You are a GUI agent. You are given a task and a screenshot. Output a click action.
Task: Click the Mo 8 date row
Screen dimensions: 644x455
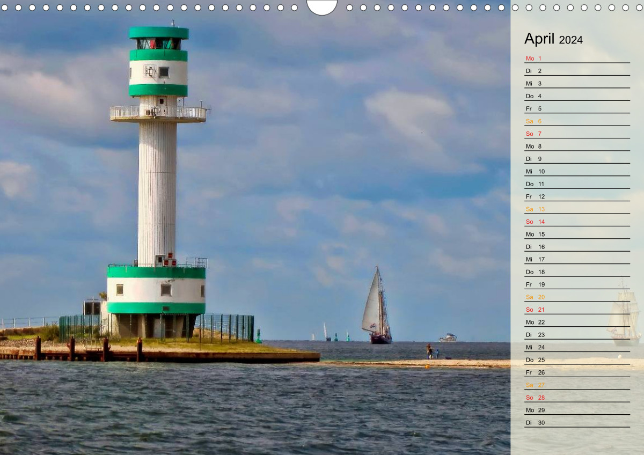coord(577,146)
